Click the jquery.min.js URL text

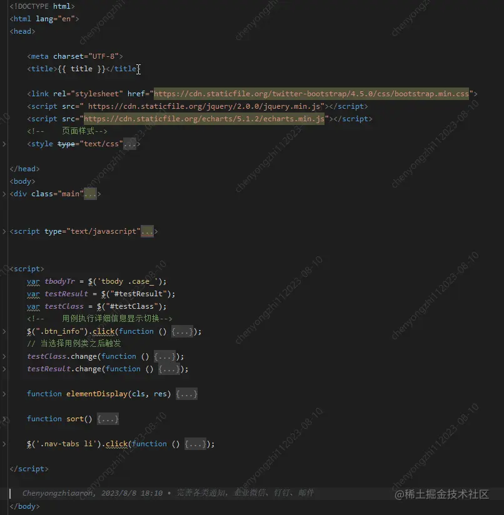tap(204, 106)
